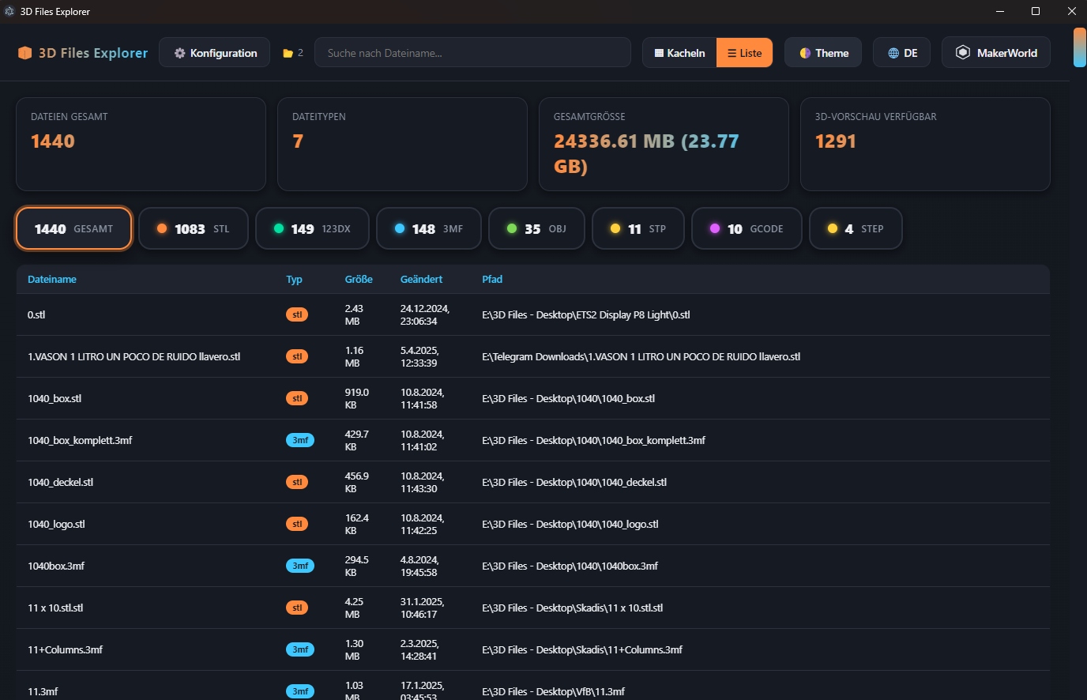Open Konfiguration via its gear icon
The height and width of the screenshot is (700, 1087).
coord(179,53)
